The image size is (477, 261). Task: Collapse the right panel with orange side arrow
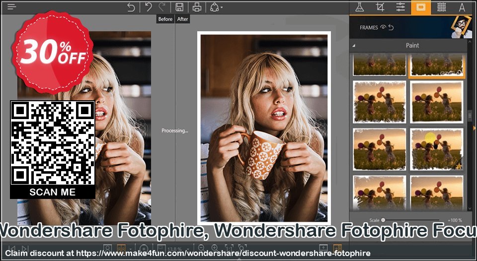(x=474, y=129)
